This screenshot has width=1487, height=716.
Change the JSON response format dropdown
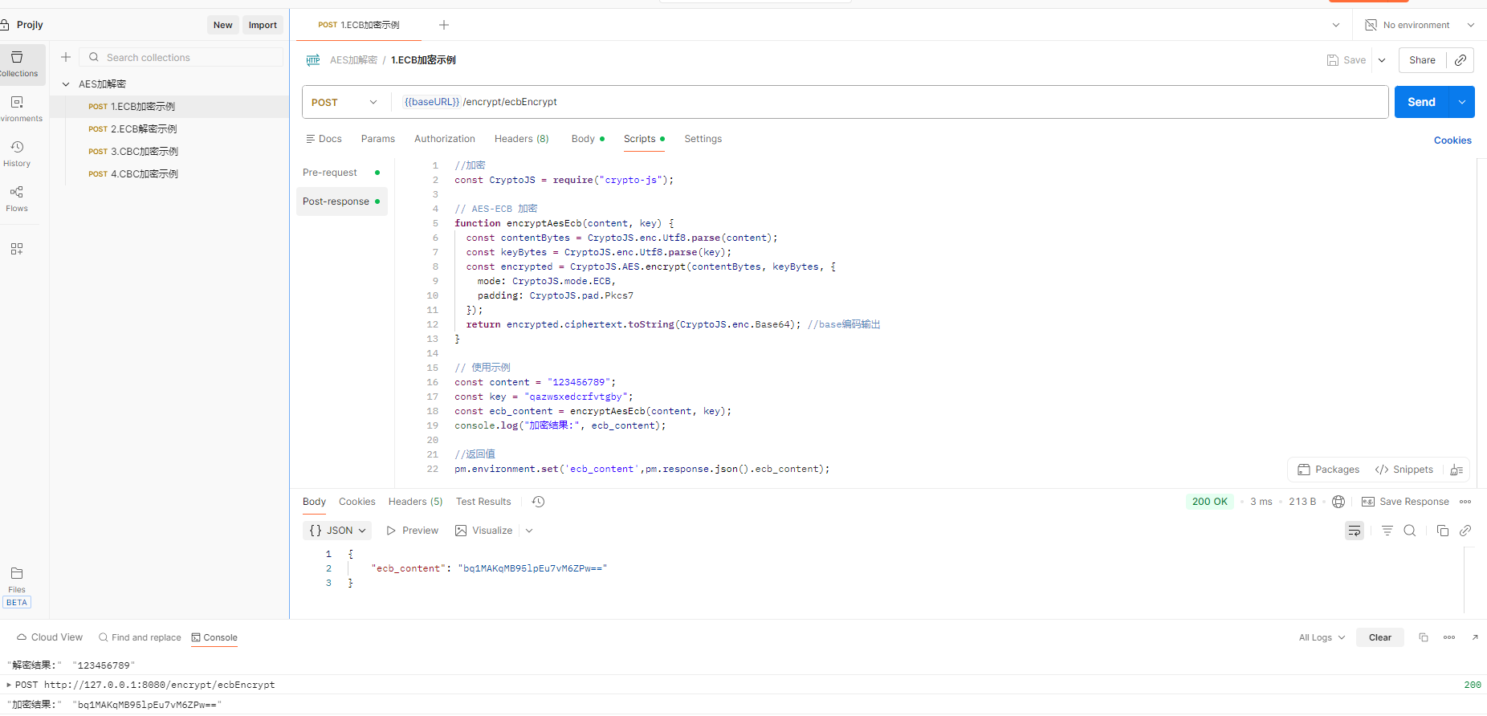pos(338,531)
